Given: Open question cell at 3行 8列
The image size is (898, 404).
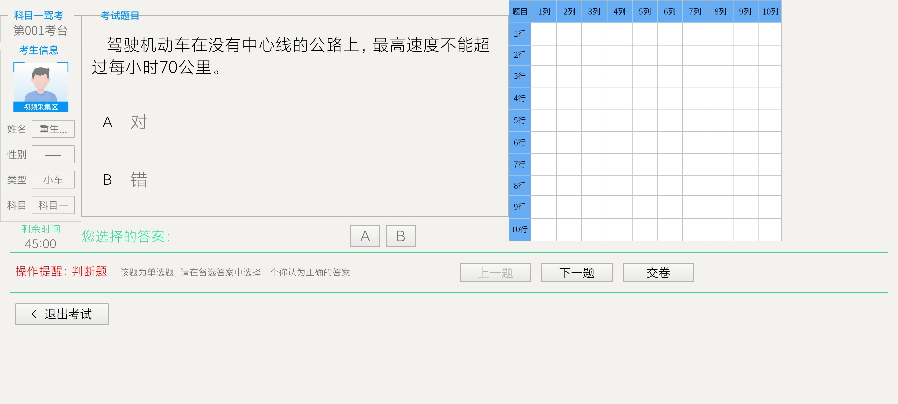Looking at the screenshot, I should 720,76.
